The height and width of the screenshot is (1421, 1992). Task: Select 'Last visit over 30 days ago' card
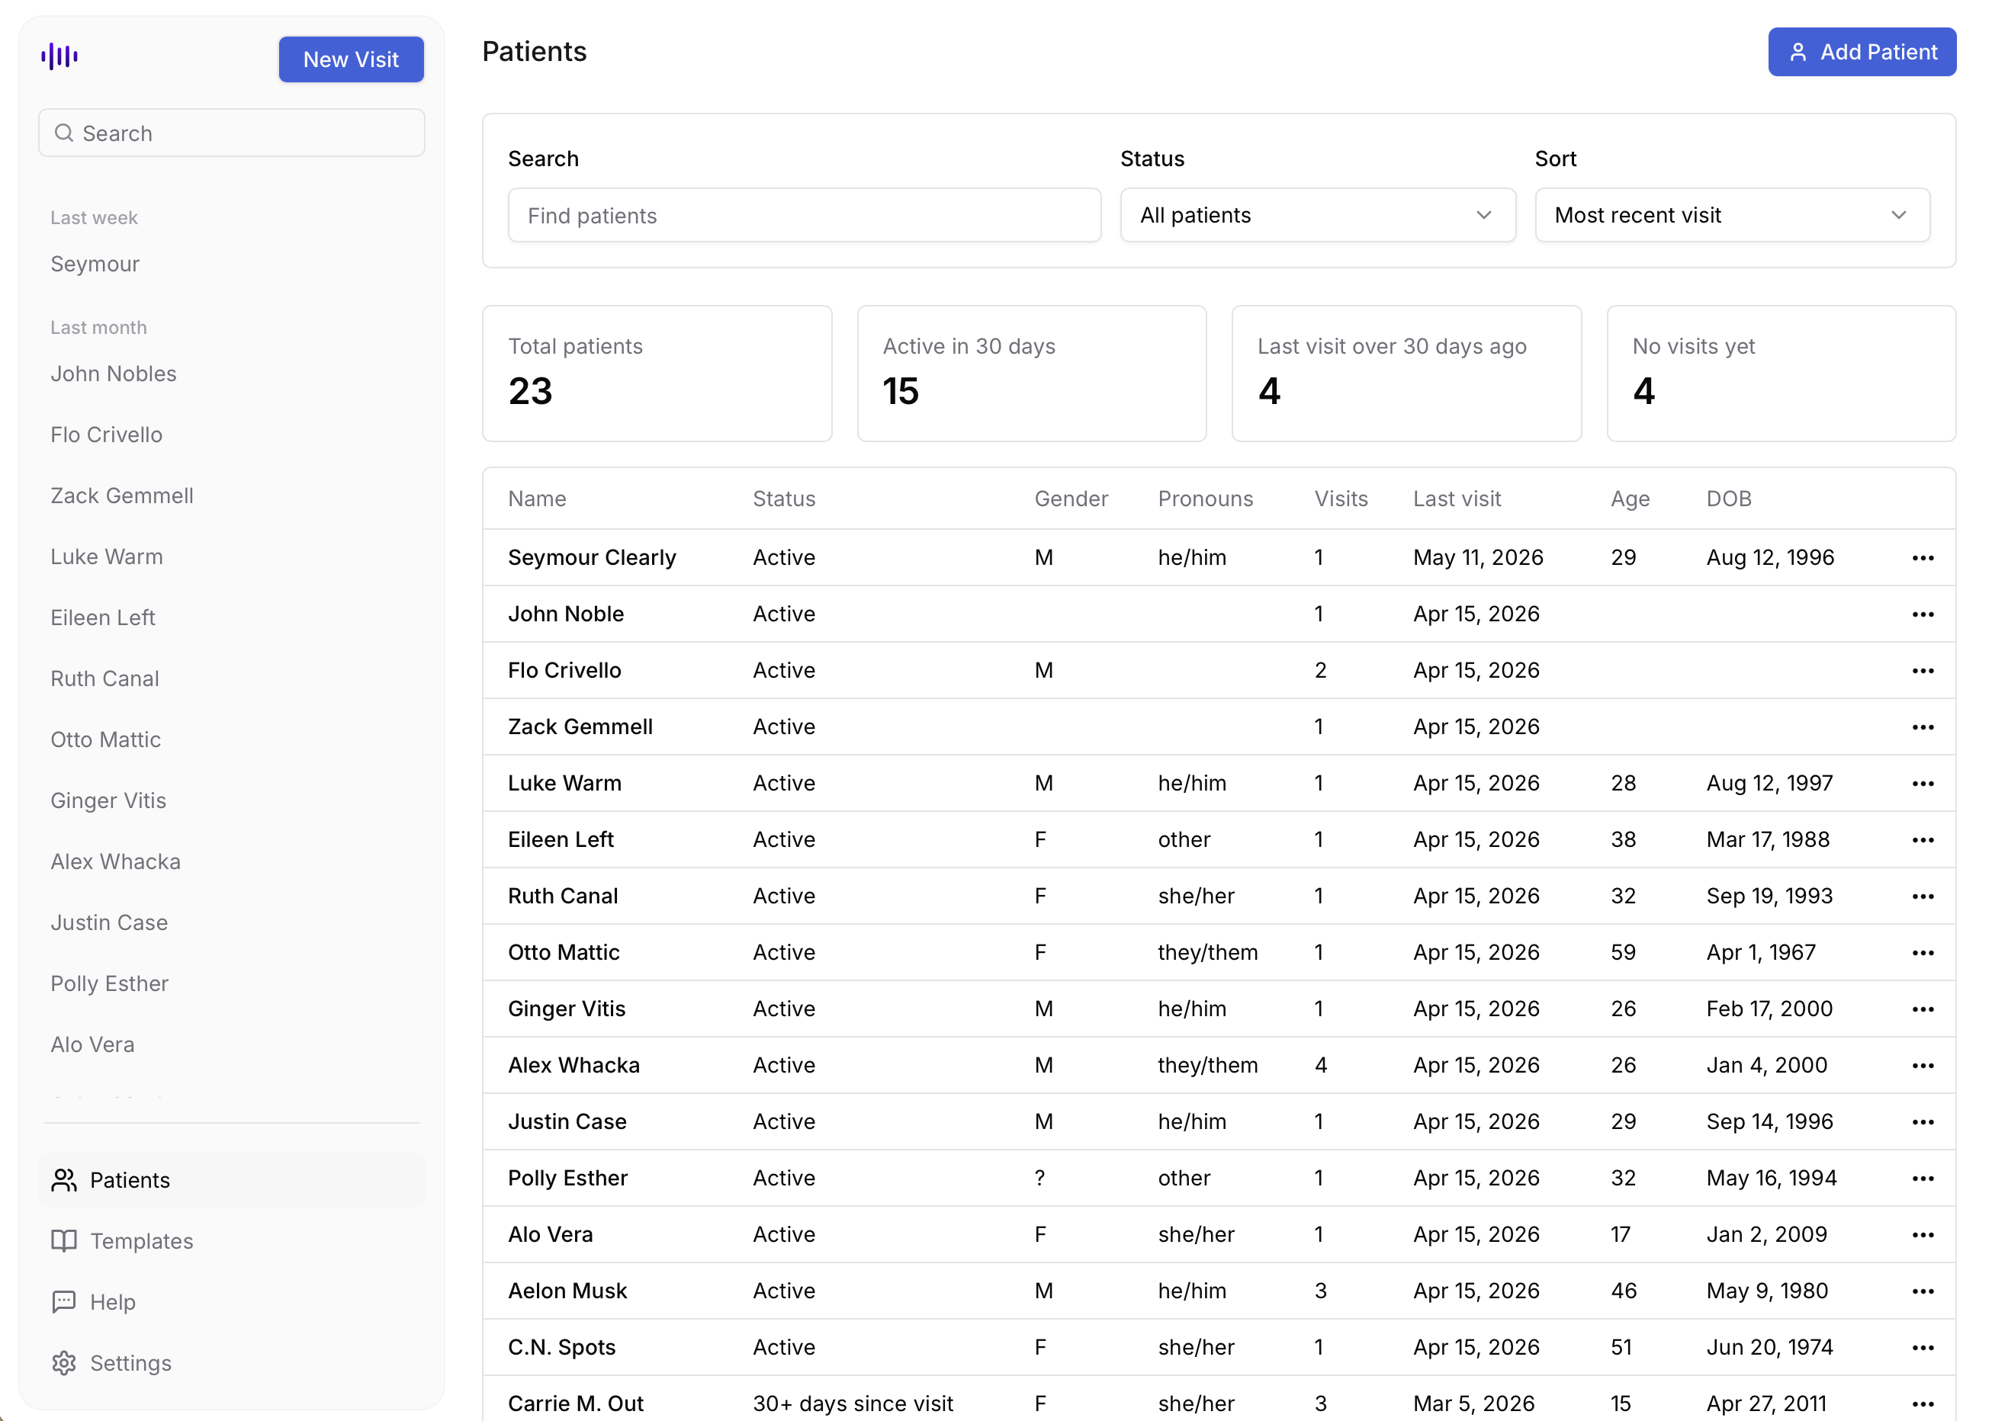click(x=1406, y=374)
